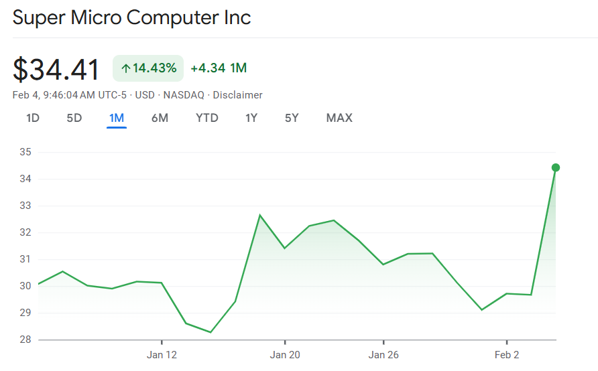Click the 14.43% change badge
598x371 pixels.
148,68
